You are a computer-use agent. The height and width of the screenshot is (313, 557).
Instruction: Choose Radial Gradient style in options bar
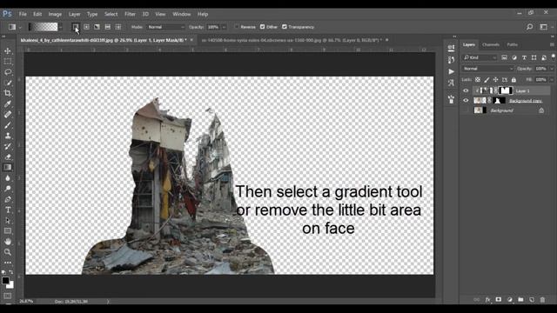coord(86,27)
